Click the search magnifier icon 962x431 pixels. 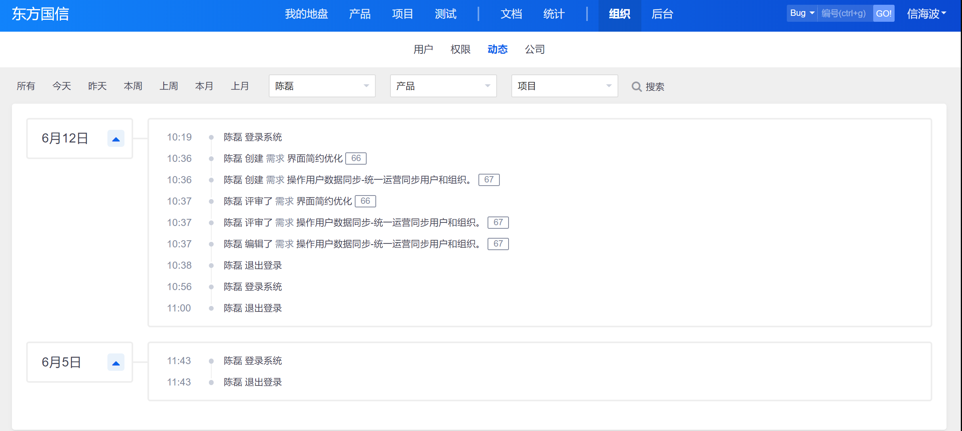point(636,87)
